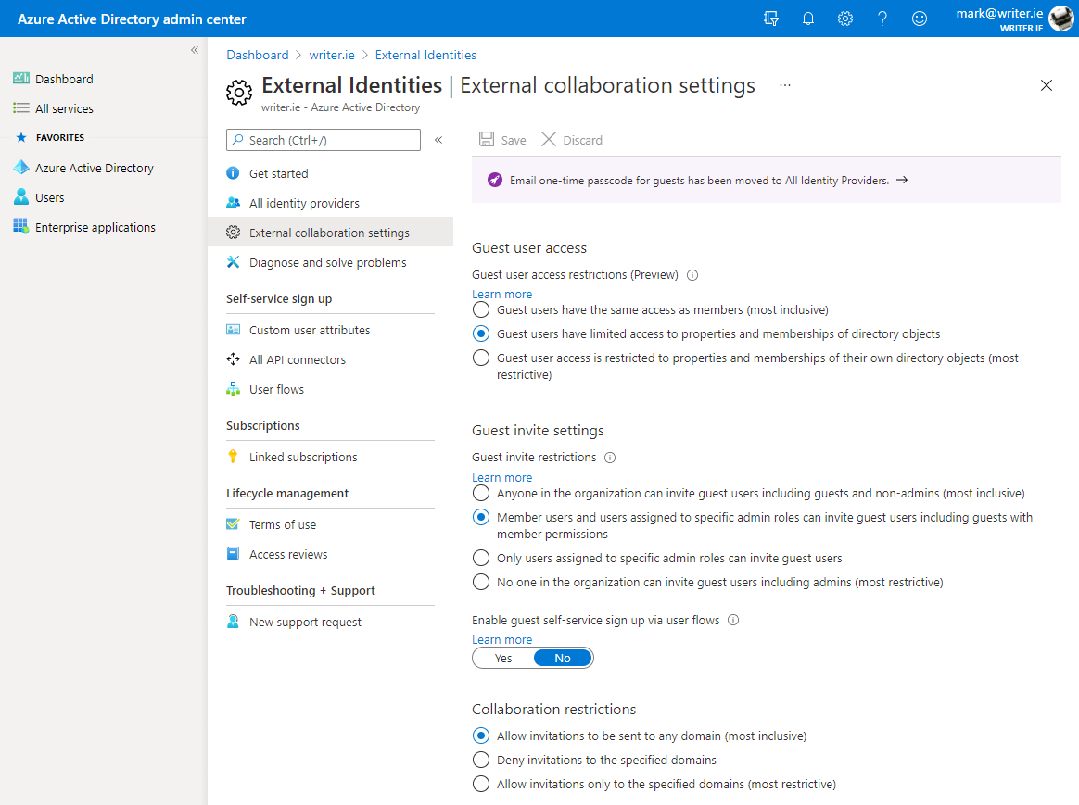Click the Save button
This screenshot has height=805, width=1079.
click(x=503, y=140)
